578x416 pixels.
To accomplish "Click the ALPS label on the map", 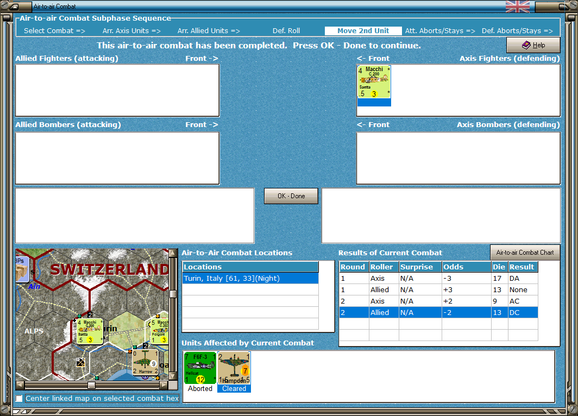I will tap(34, 331).
